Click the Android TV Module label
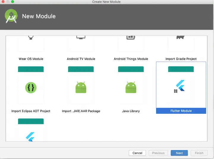This screenshot has width=214, height=159. (x=81, y=59)
